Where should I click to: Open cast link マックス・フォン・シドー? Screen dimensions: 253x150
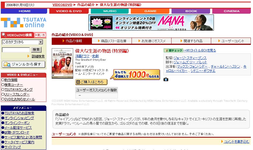[x=192, y=67]
